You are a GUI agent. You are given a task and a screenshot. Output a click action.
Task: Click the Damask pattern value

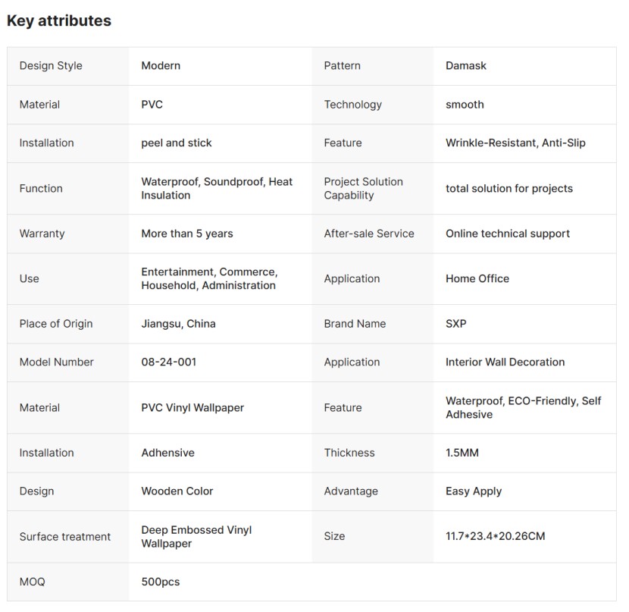(x=465, y=66)
